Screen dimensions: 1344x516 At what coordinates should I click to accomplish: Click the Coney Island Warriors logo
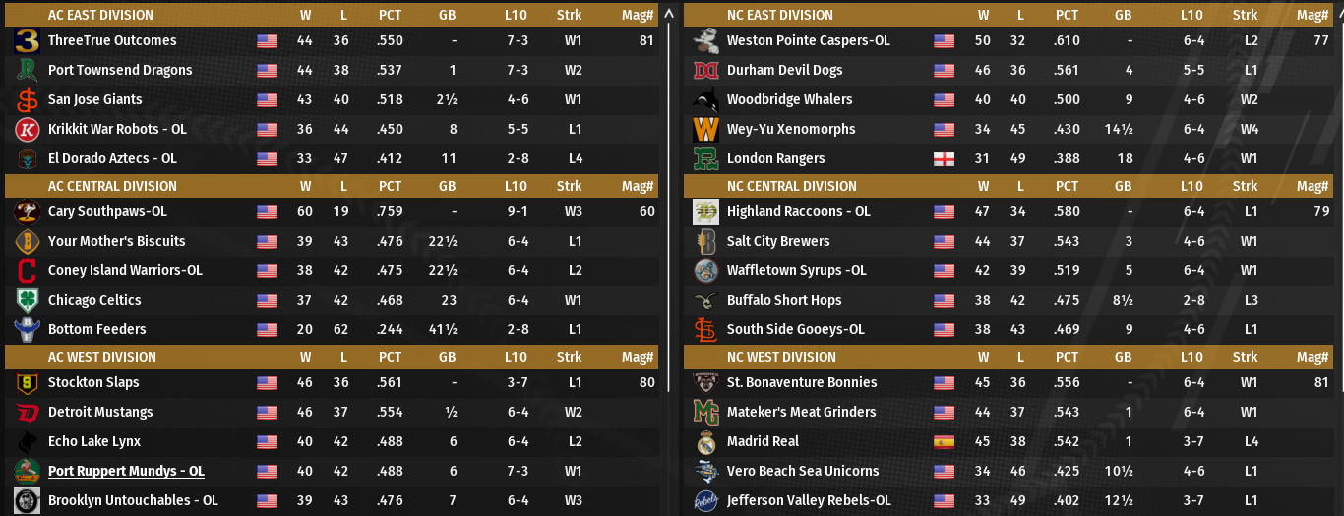pos(27,271)
